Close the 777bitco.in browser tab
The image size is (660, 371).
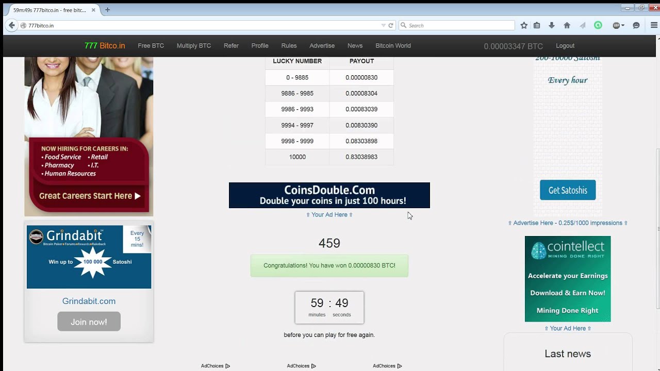[x=94, y=10]
